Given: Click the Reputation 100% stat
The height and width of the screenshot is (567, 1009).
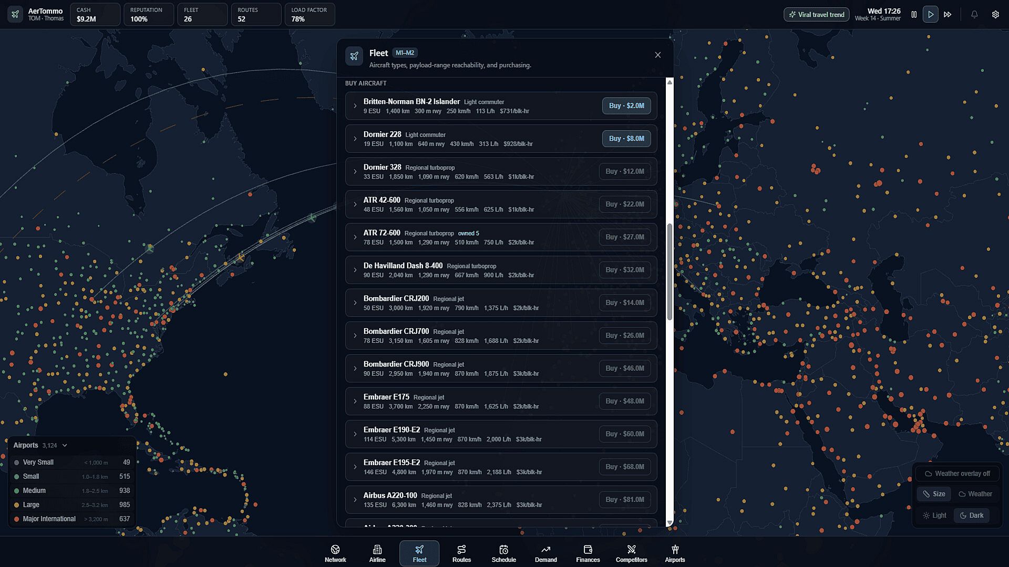Looking at the screenshot, I should point(149,15).
